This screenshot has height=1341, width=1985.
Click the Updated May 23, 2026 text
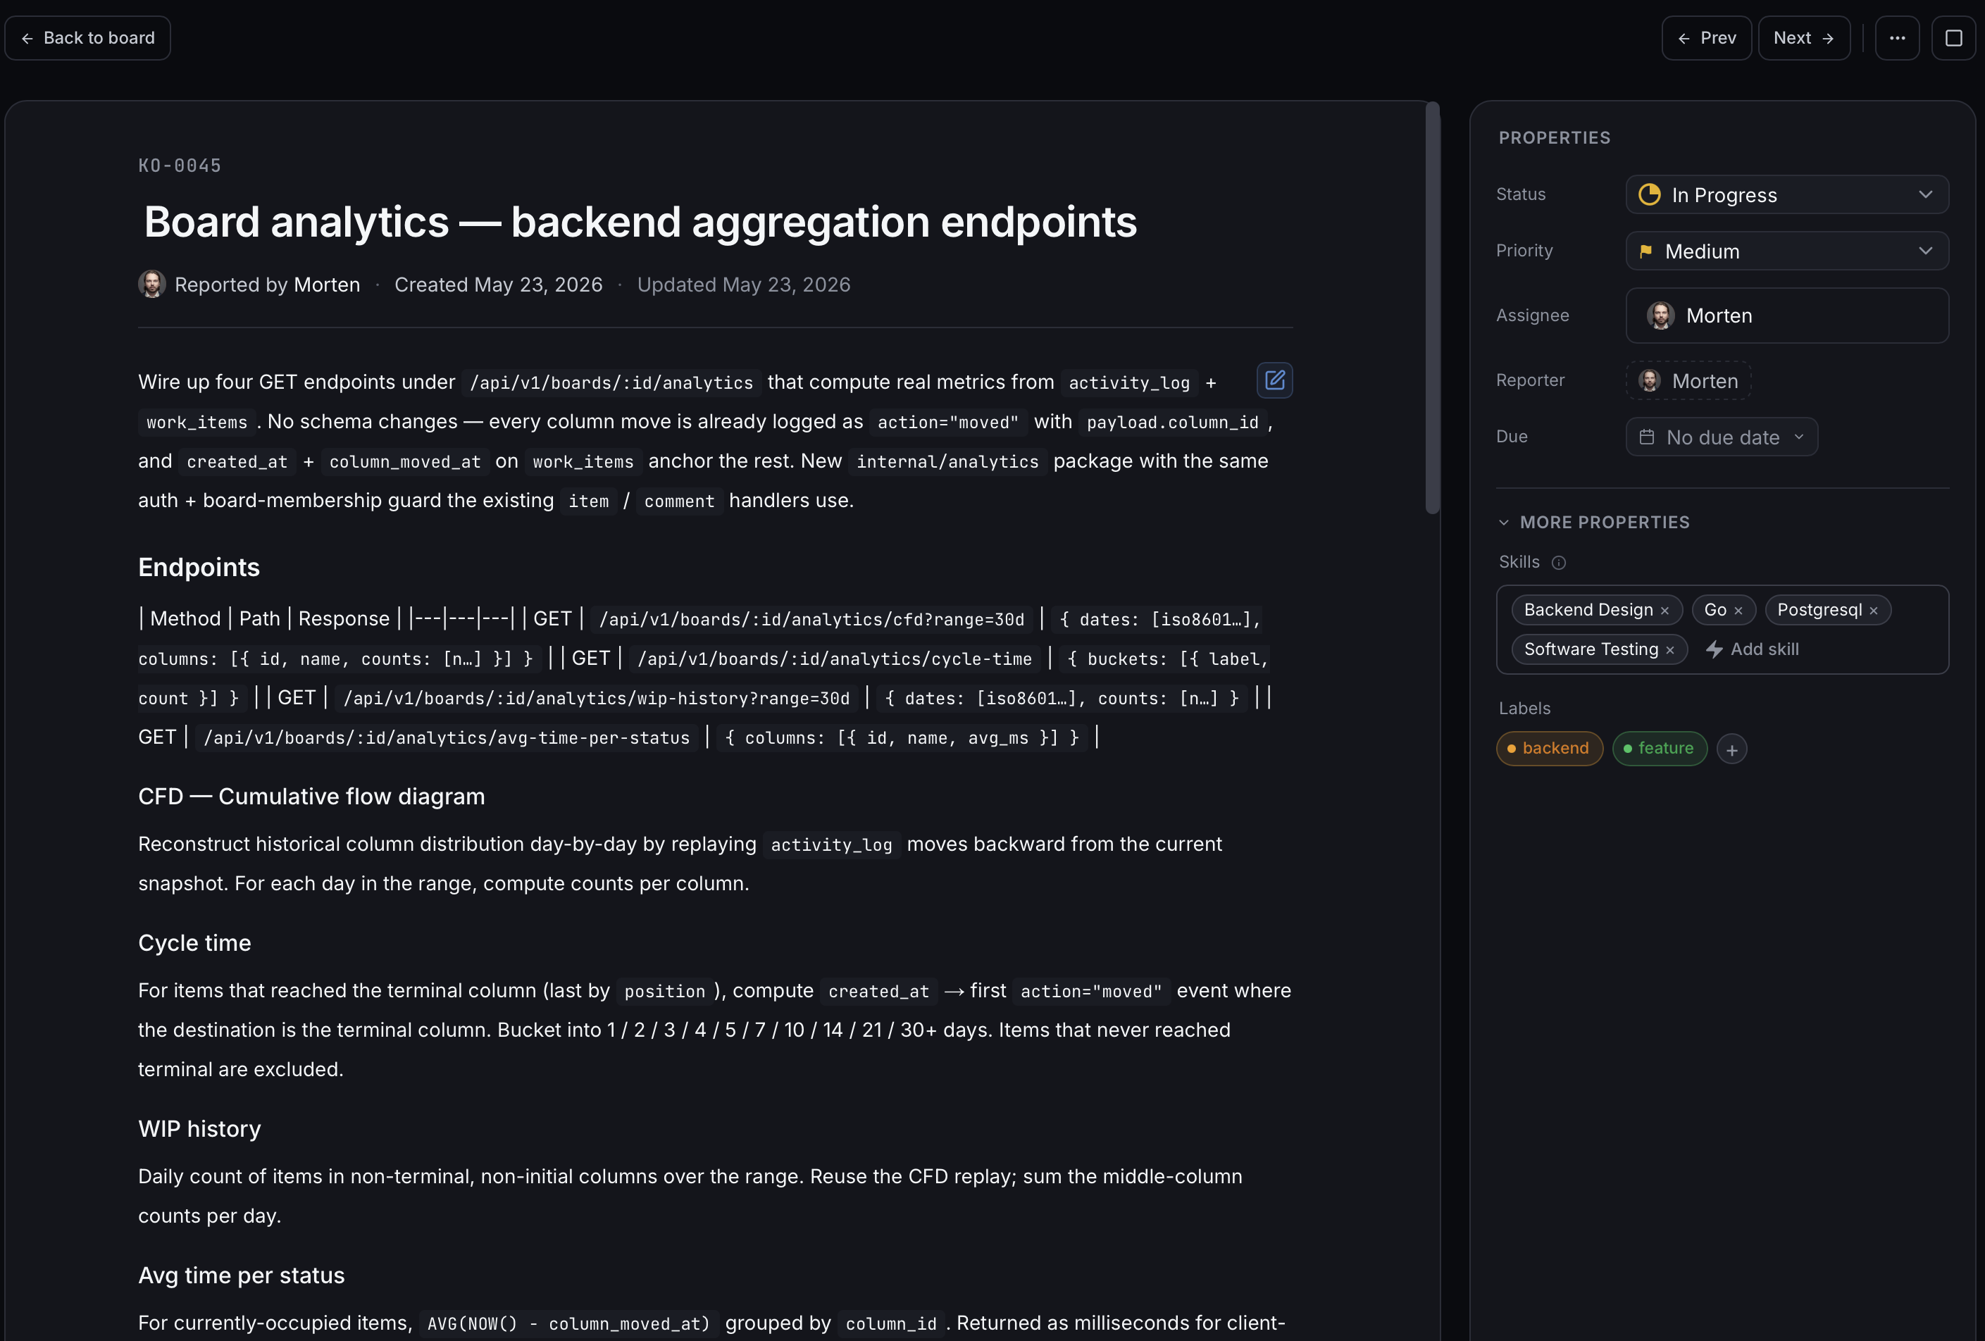744,285
